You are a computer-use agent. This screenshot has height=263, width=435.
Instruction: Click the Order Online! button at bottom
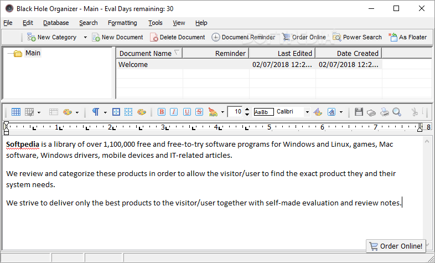396,246
